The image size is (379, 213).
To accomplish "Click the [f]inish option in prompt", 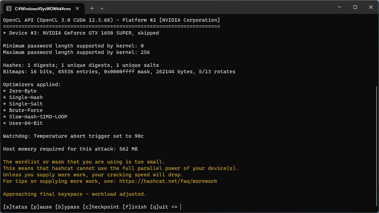I will coord(135,207).
